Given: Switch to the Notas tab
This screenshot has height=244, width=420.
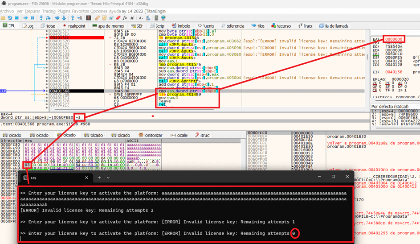Looking at the screenshot, I should [x=48, y=26].
